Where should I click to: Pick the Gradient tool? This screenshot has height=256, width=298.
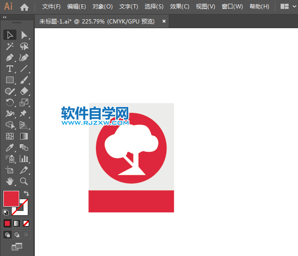[x=24, y=136]
